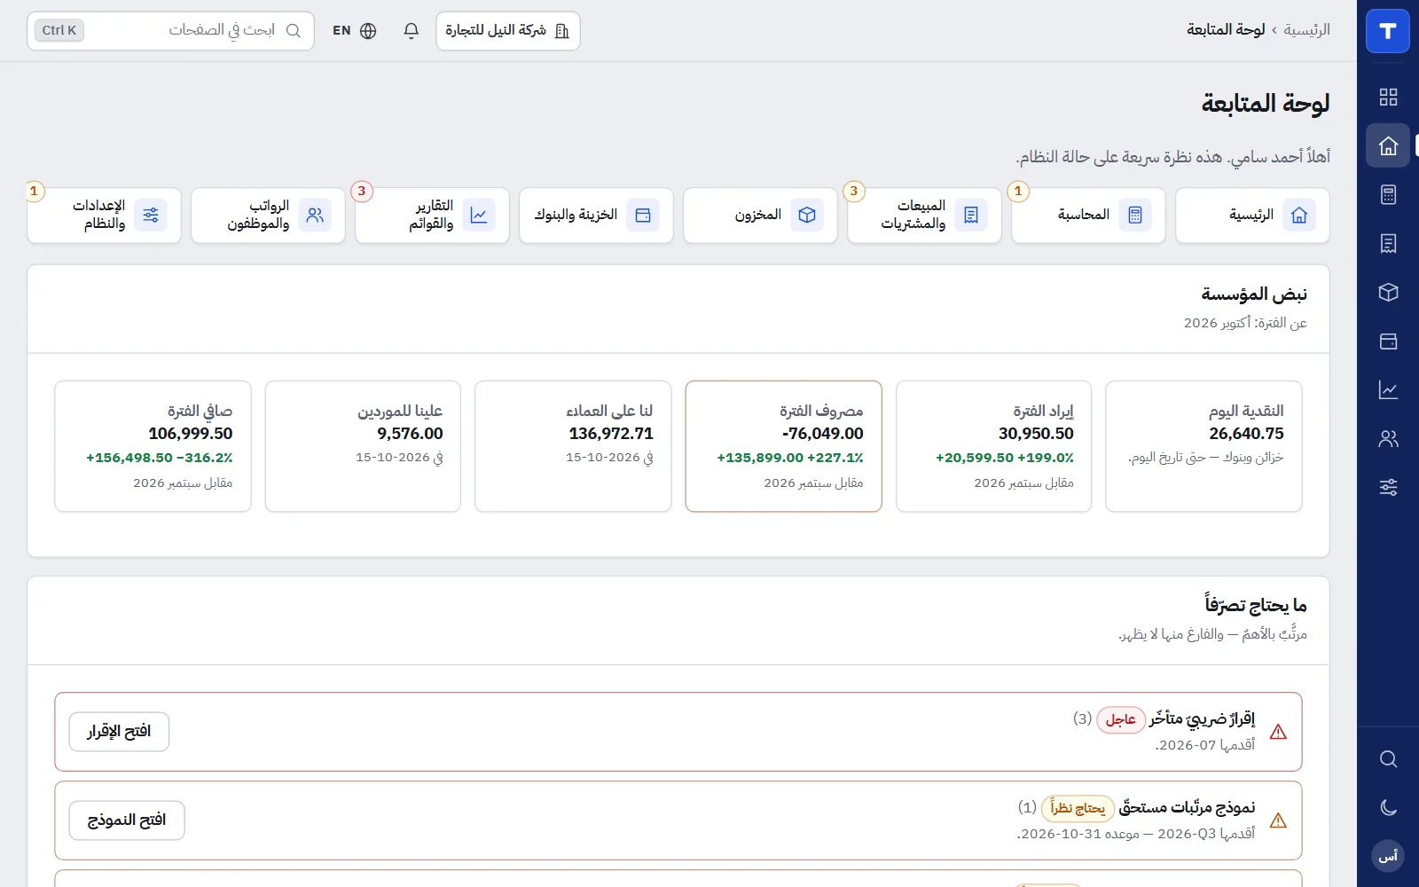Viewport: 1419px width, 887px height.
Task: Select the الرئيسية module tab
Action: click(x=1252, y=215)
